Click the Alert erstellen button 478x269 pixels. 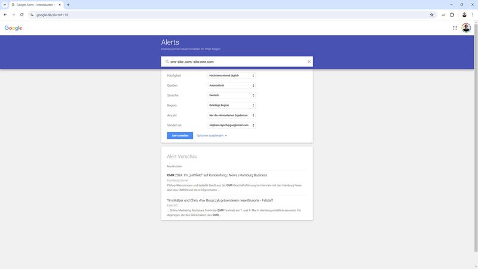pos(180,136)
